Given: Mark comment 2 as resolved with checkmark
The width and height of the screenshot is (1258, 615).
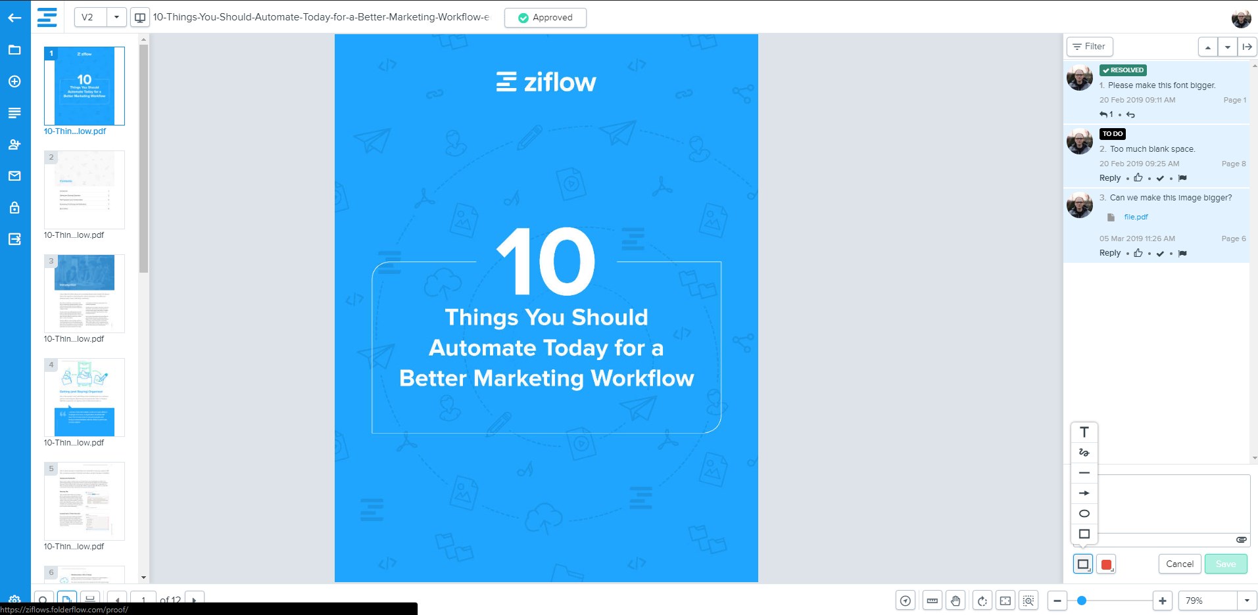Looking at the screenshot, I should [1160, 178].
